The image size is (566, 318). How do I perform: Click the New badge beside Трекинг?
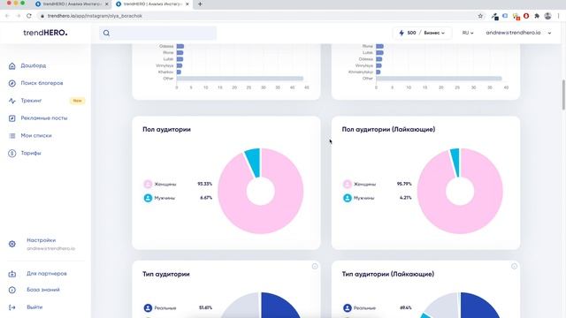pyautogui.click(x=77, y=101)
